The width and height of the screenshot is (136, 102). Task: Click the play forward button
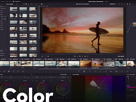[x=82, y=56]
